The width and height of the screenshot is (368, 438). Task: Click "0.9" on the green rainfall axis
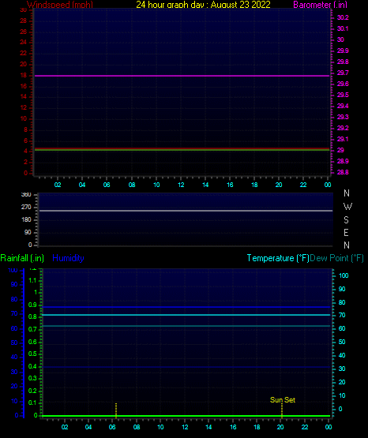tap(32, 305)
